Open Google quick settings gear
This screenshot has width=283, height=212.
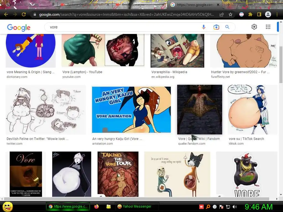click(254, 27)
